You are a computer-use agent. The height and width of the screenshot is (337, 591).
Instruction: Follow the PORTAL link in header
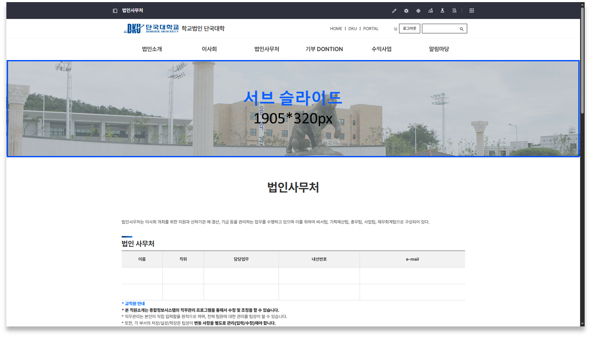(371, 29)
